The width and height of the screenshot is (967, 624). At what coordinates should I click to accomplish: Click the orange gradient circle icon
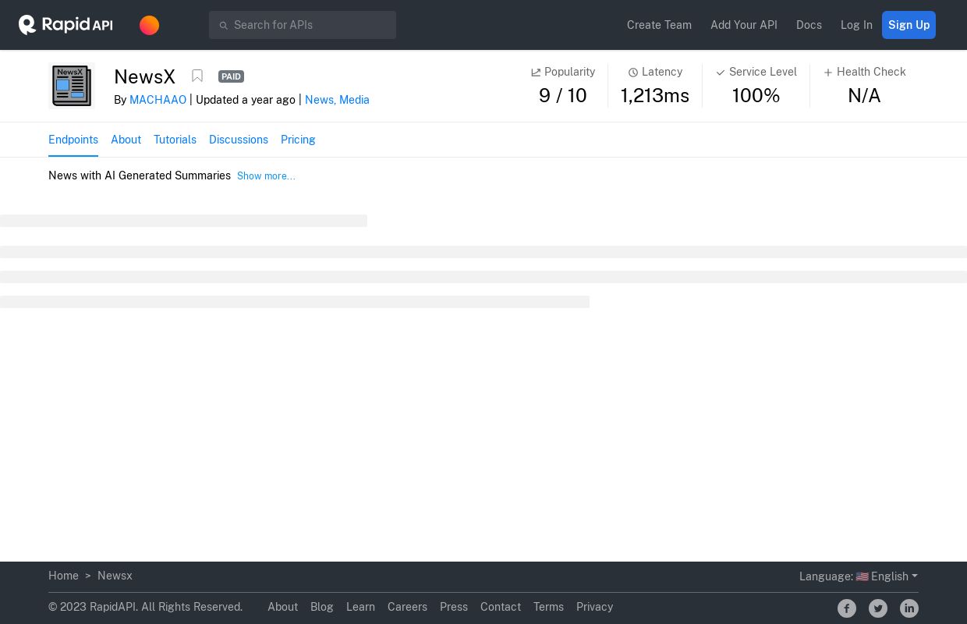coord(149,25)
